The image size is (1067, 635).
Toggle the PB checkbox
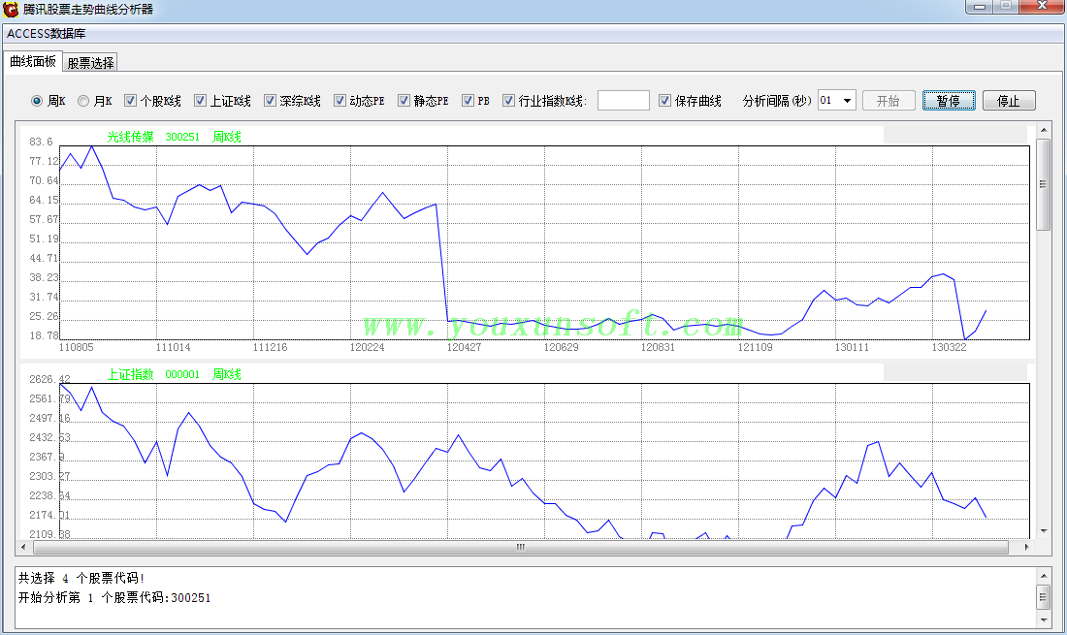pos(468,101)
